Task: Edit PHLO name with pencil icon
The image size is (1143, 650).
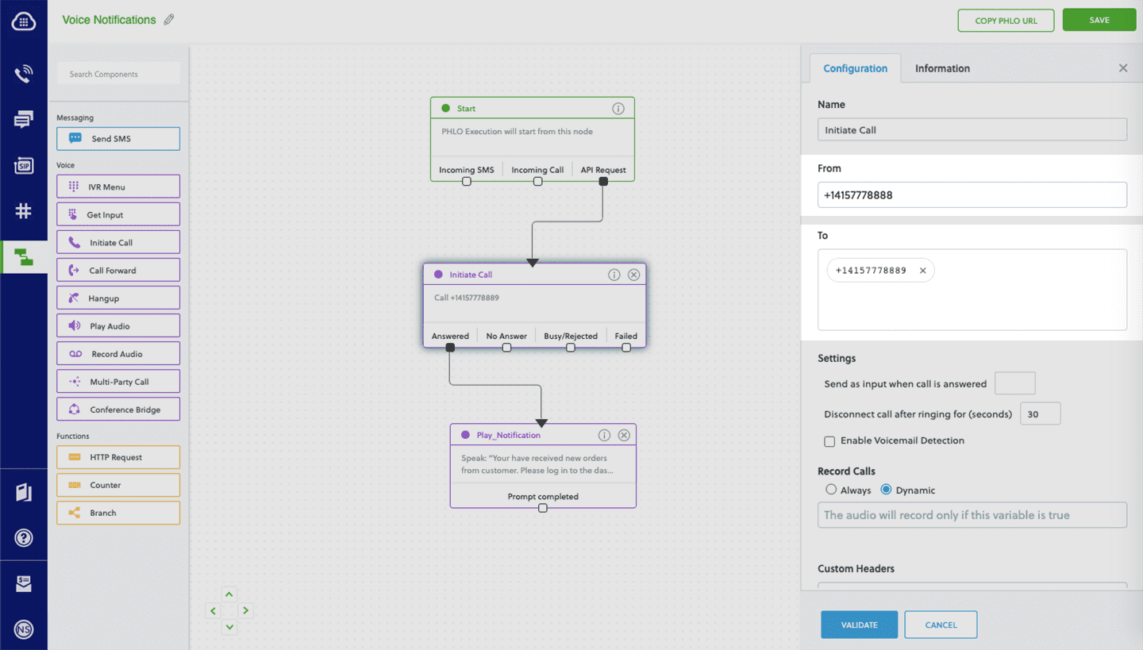Action: pyautogui.click(x=168, y=20)
